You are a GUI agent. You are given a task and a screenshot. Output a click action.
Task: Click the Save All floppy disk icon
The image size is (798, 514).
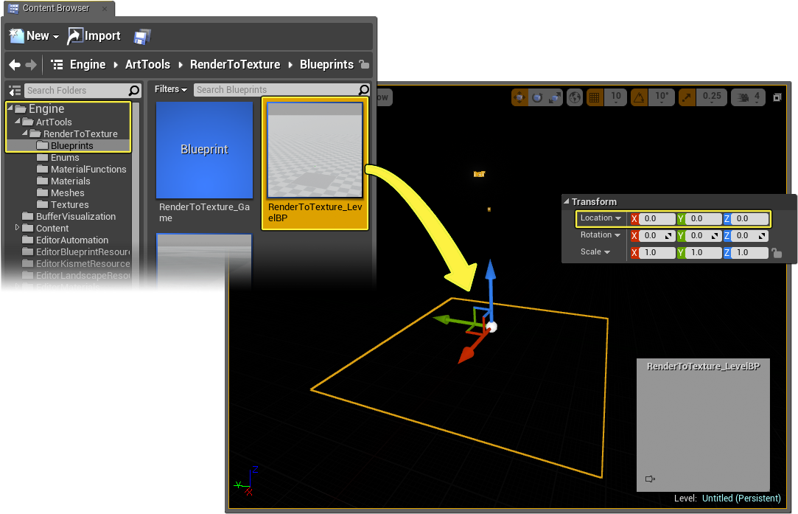pyautogui.click(x=142, y=36)
